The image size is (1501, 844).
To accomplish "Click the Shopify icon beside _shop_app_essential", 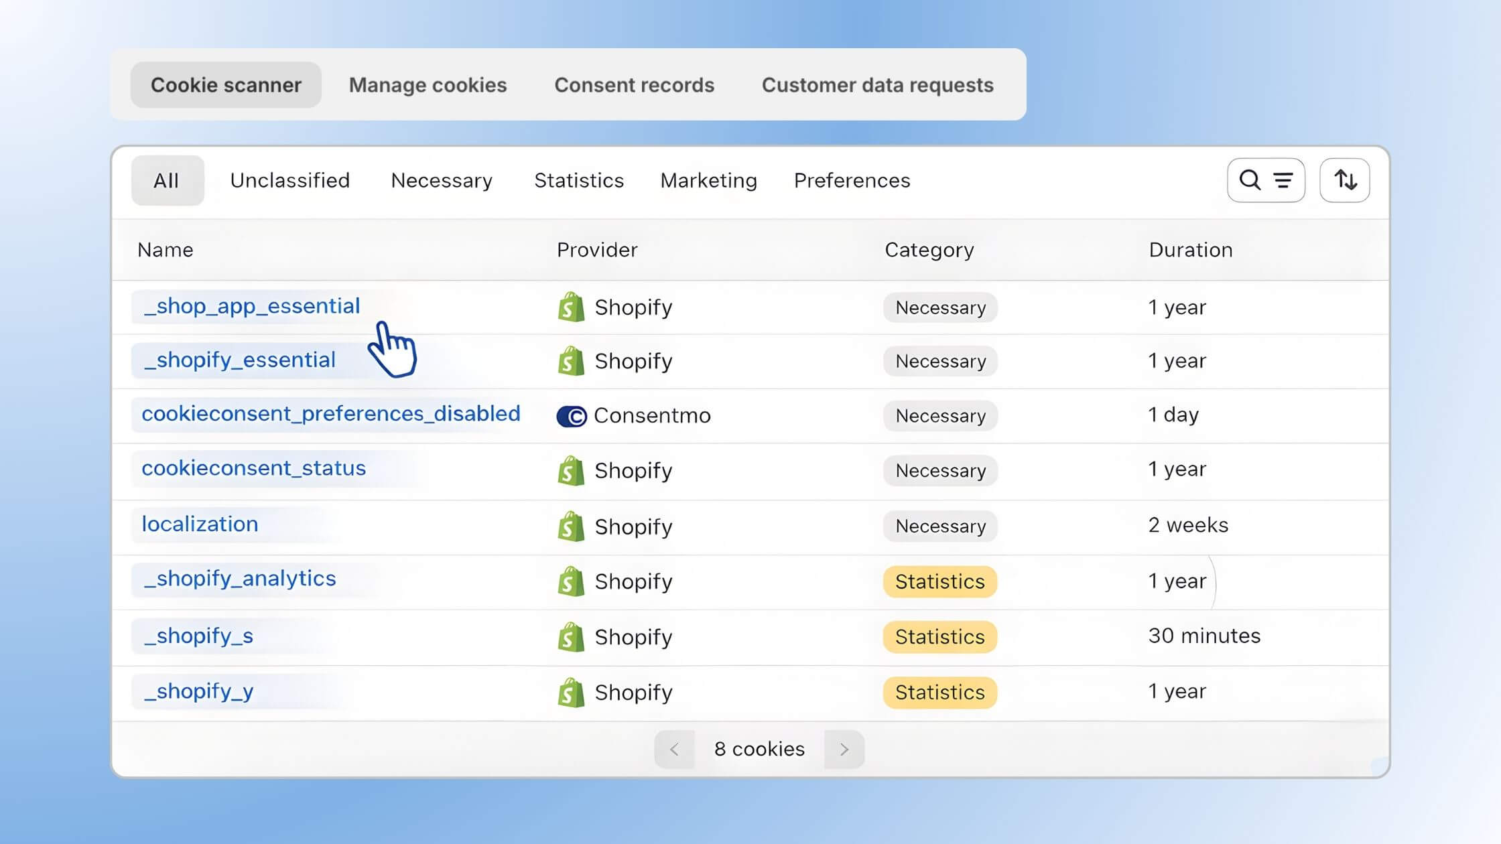I will pyautogui.click(x=570, y=307).
